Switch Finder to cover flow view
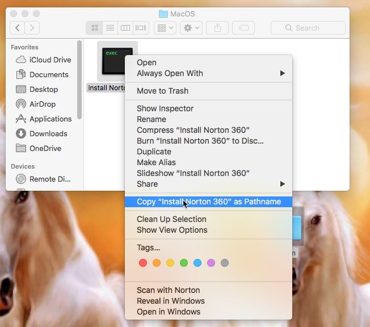The height and width of the screenshot is (327, 370). coord(141,28)
